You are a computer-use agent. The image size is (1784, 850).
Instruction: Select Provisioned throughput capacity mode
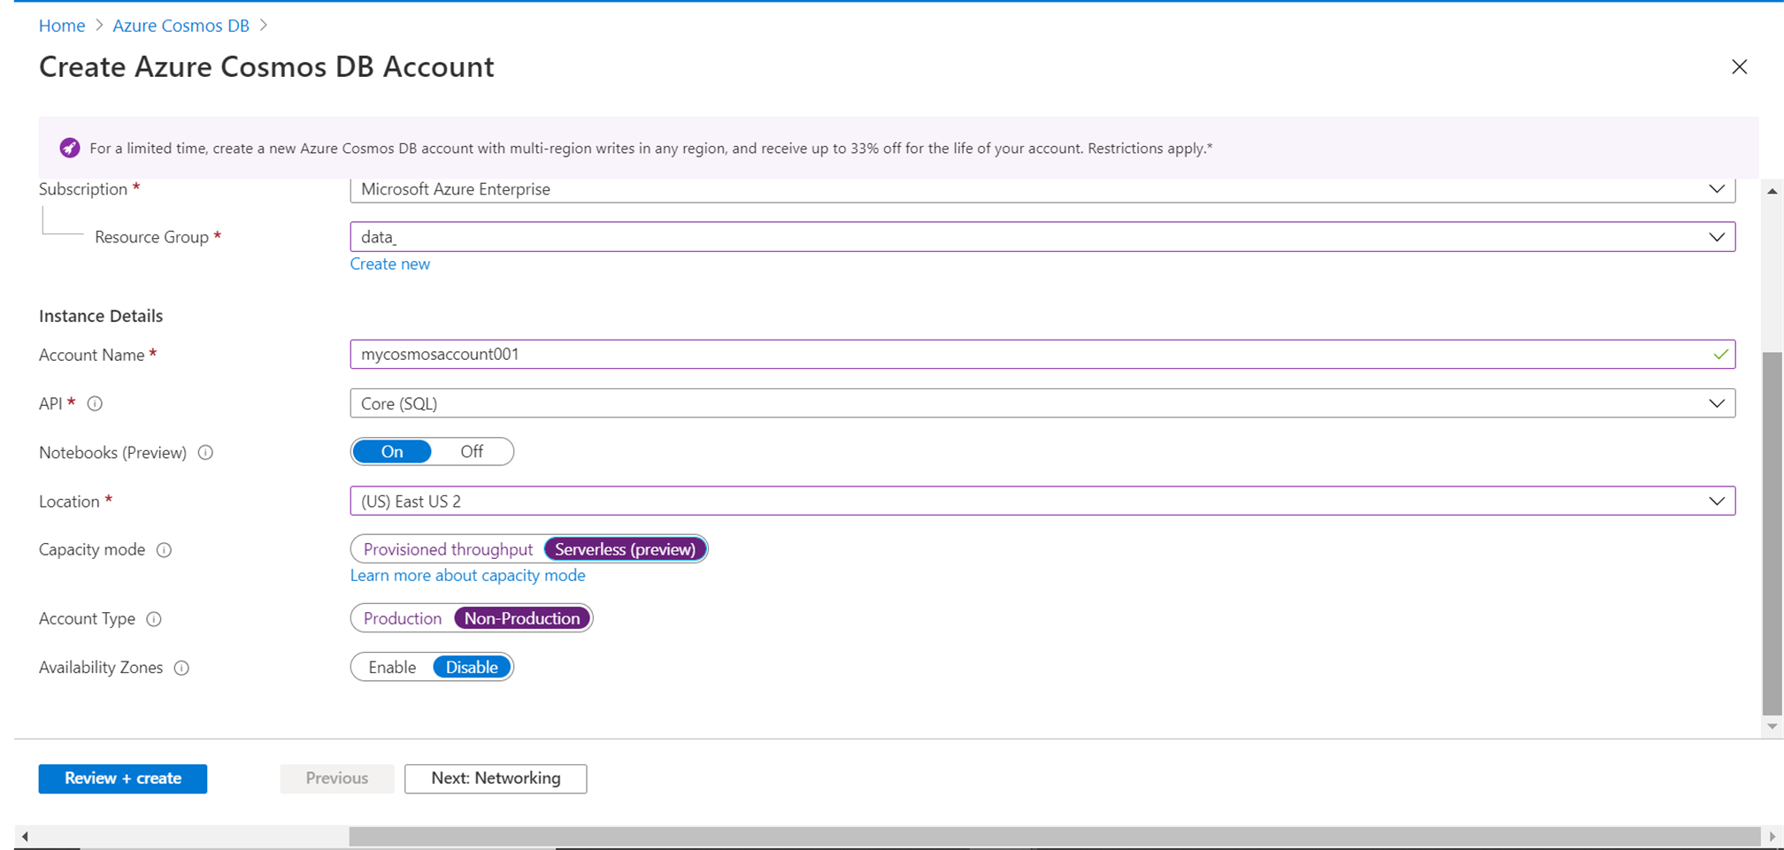[x=448, y=549]
